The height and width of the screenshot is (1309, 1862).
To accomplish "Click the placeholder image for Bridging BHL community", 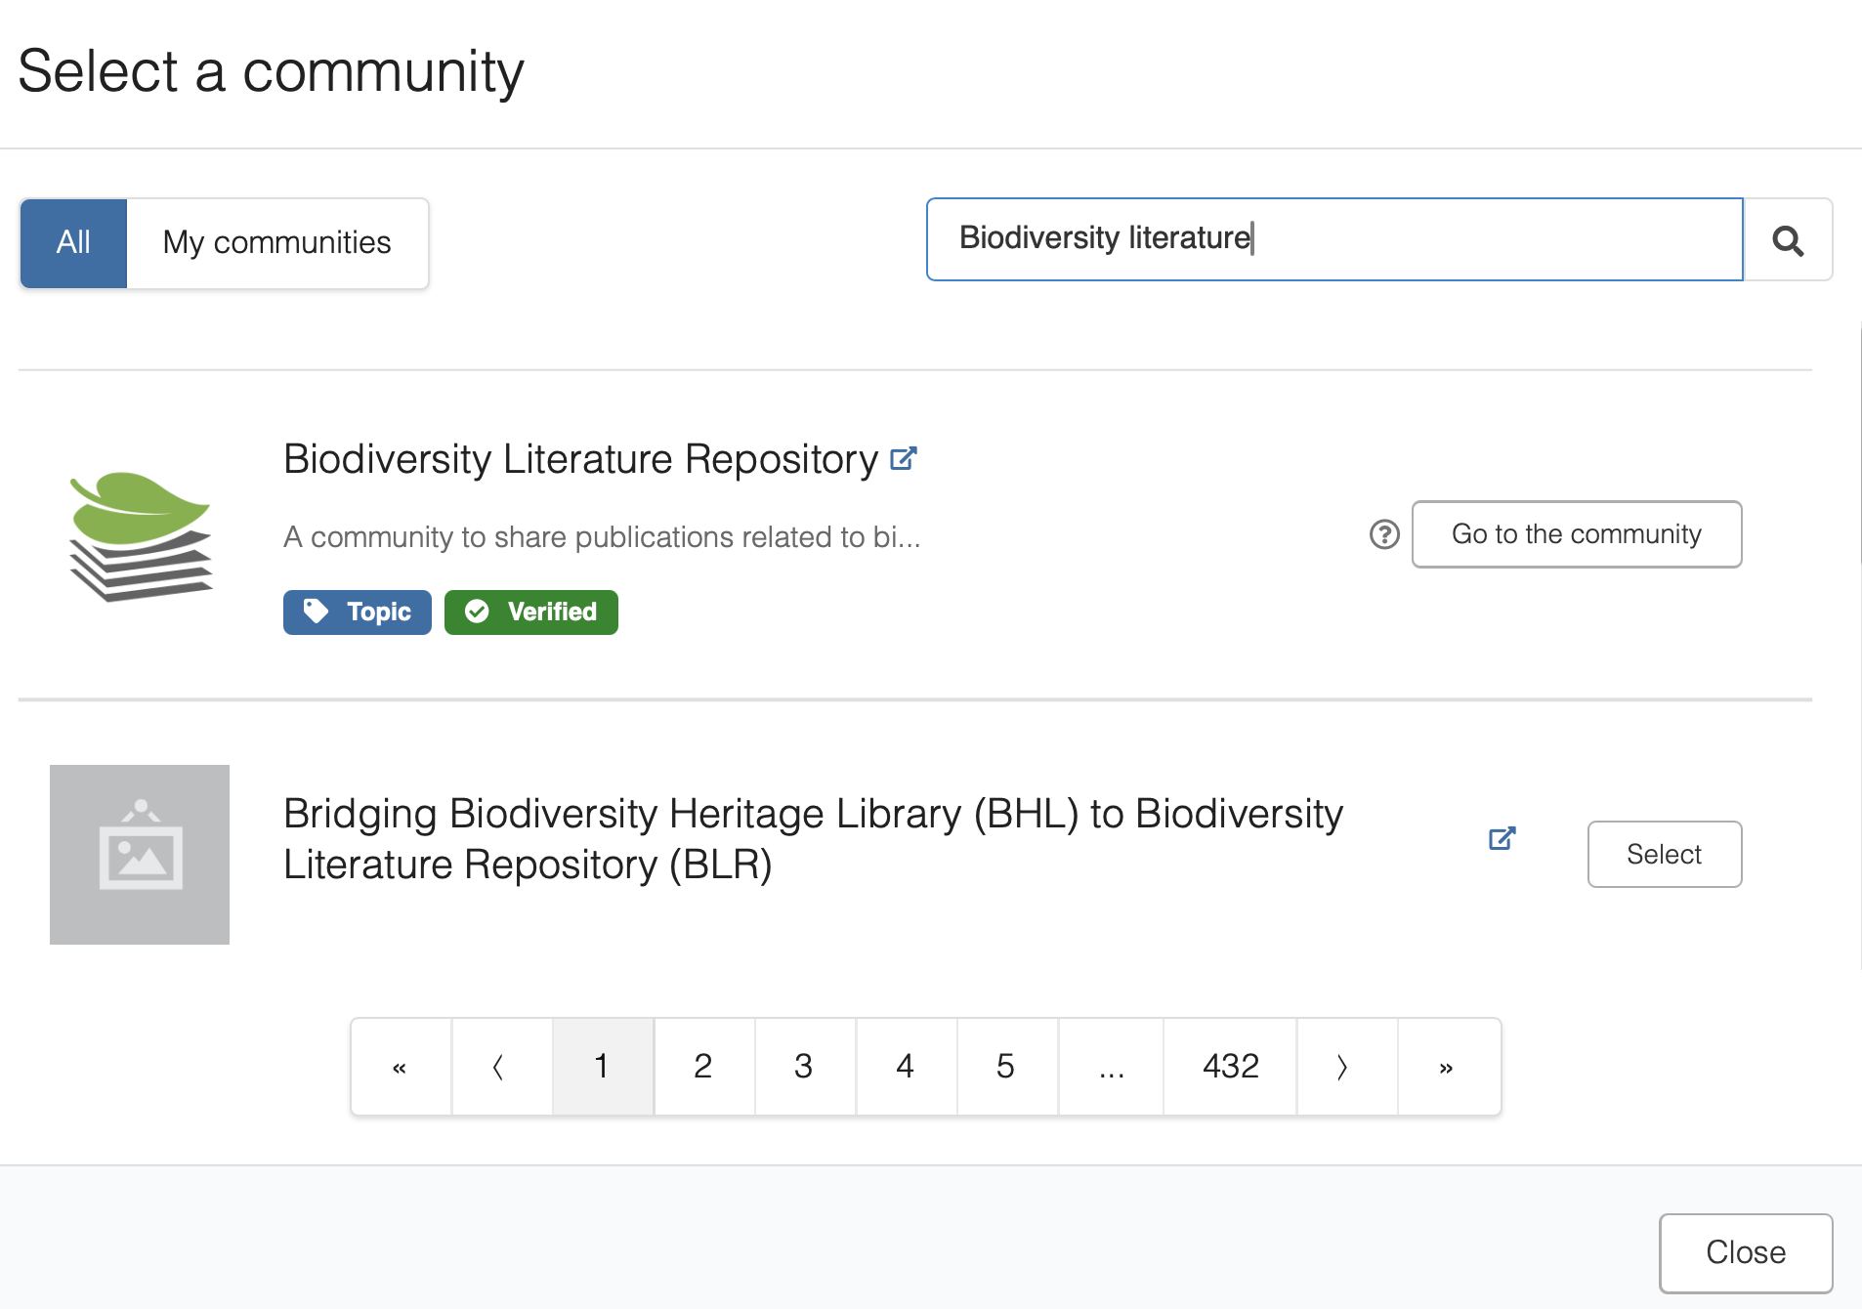I will click(x=140, y=855).
